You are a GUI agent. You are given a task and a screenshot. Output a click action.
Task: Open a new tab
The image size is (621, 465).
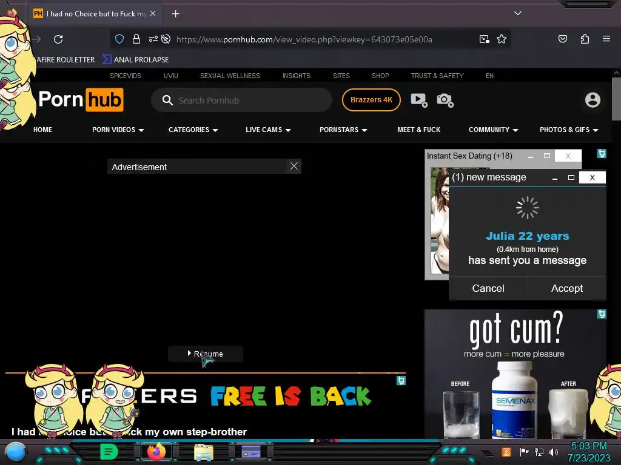click(x=175, y=14)
